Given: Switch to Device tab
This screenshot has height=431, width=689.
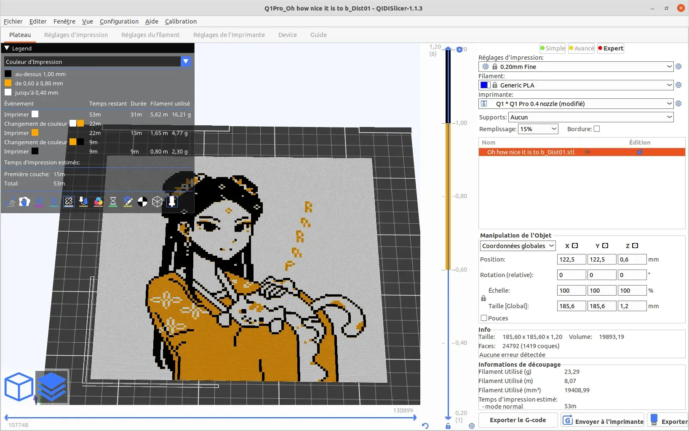Looking at the screenshot, I should [288, 35].
